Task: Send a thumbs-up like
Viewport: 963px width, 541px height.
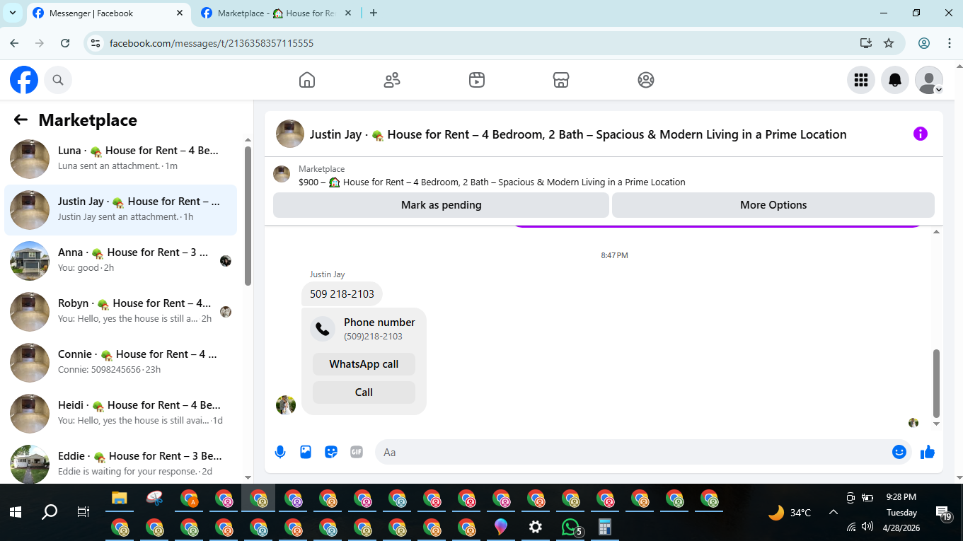Action: (x=928, y=452)
